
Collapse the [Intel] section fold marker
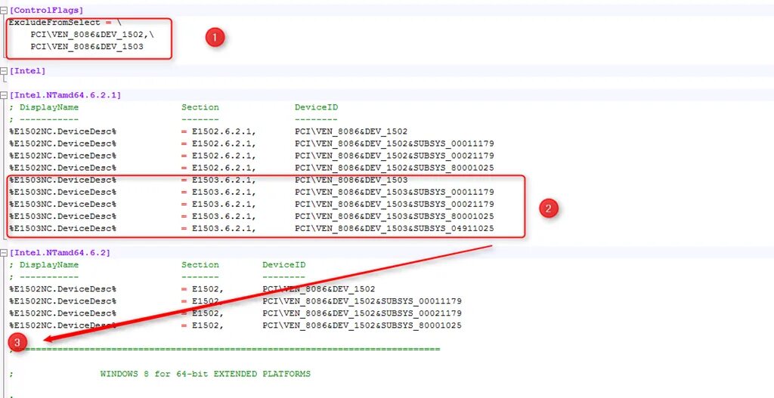click(4, 71)
